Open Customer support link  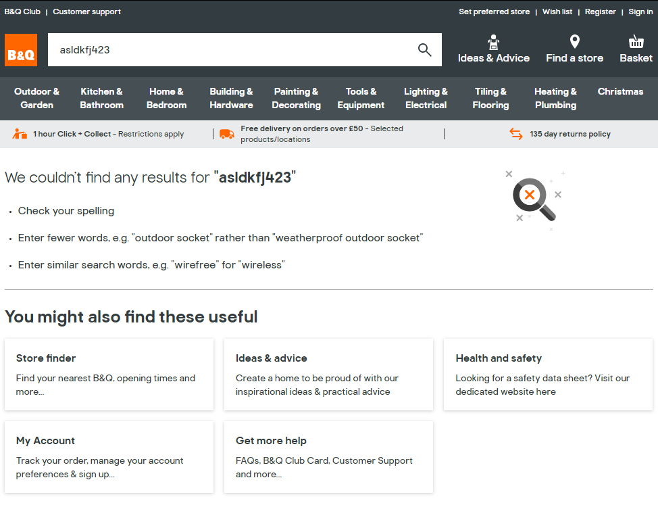(87, 11)
